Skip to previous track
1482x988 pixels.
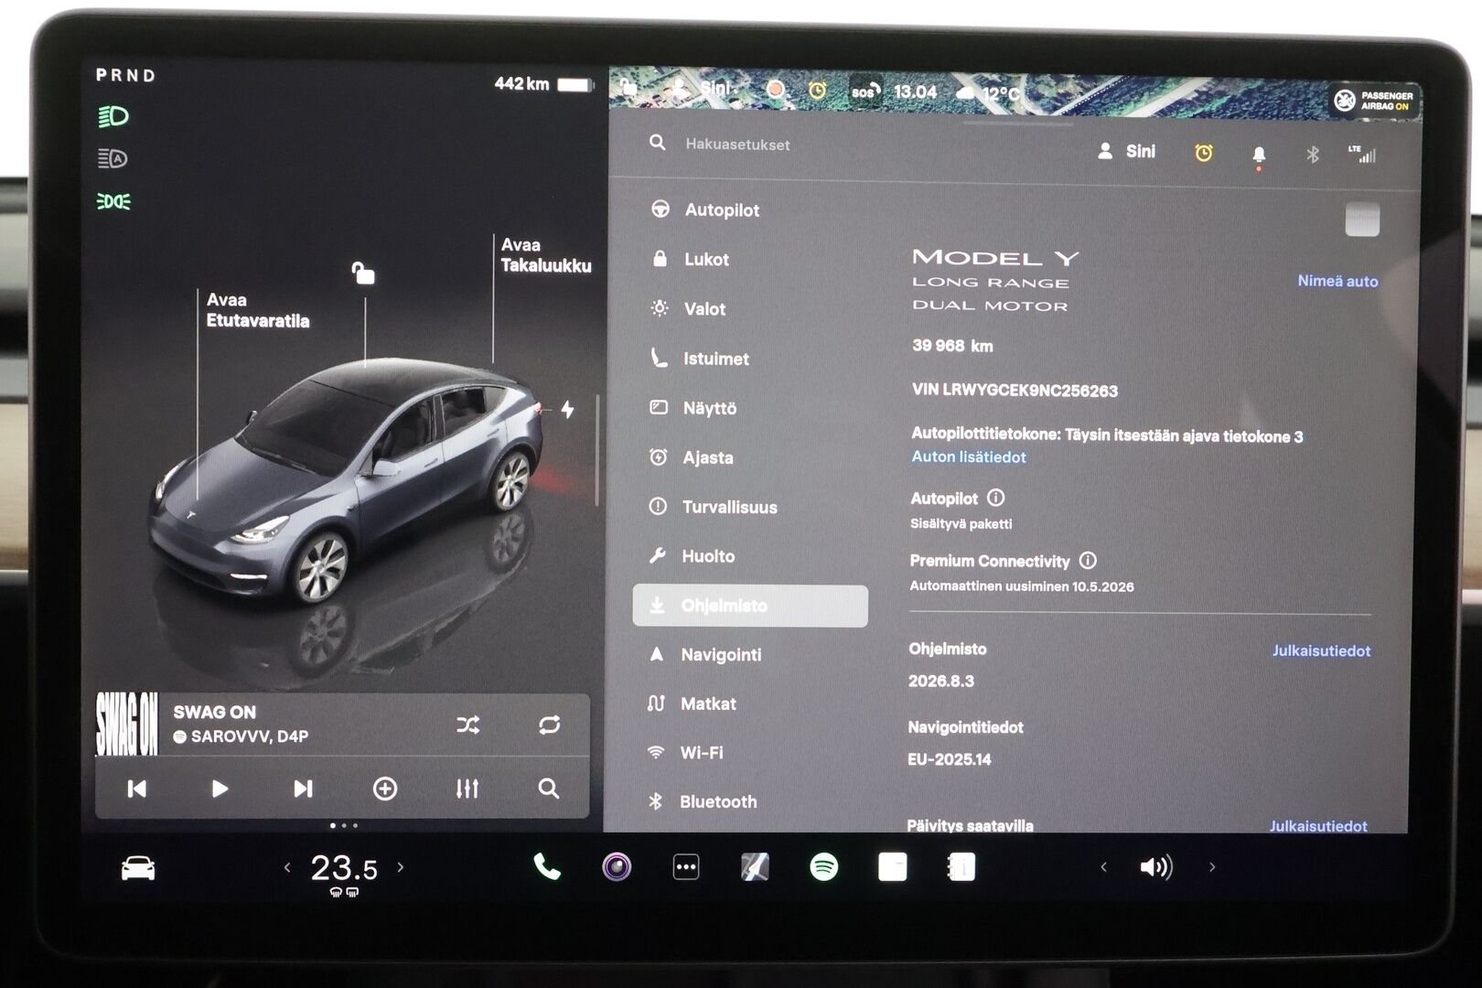137,789
